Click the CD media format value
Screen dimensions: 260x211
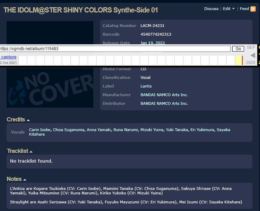click(143, 69)
